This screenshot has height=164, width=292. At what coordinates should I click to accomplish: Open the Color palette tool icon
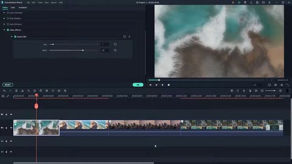(x=41, y=91)
